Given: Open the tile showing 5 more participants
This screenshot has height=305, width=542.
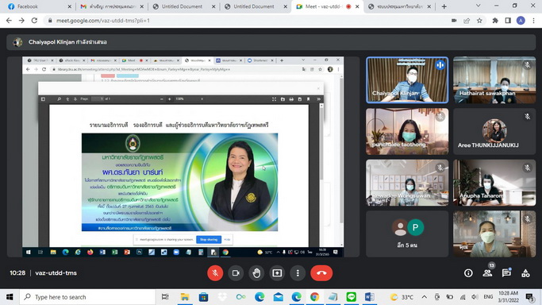Looking at the screenshot, I should 407,234.
